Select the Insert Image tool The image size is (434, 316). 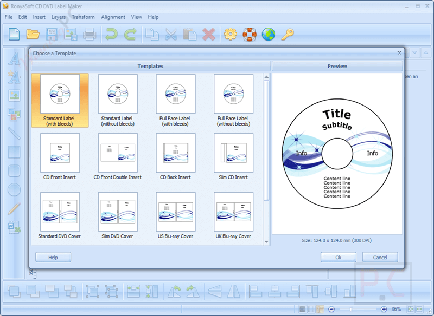coord(14,95)
